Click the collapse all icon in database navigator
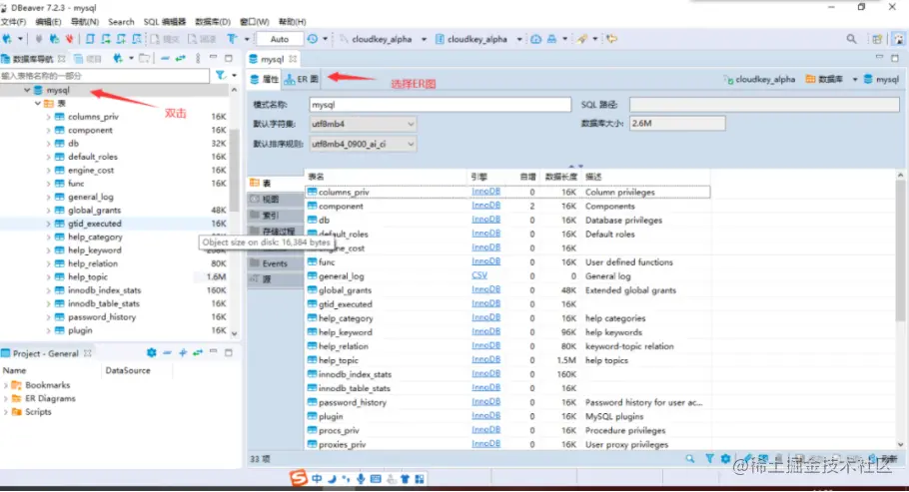The width and height of the screenshot is (909, 492). (165, 59)
